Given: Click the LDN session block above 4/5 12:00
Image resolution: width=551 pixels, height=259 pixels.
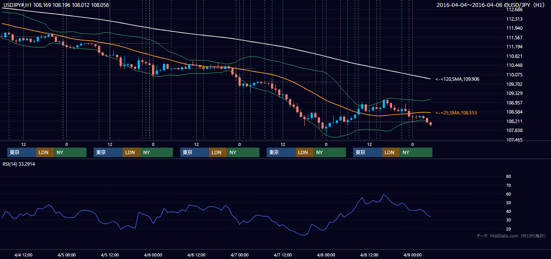Looking at the screenshot, I should click(x=131, y=152).
